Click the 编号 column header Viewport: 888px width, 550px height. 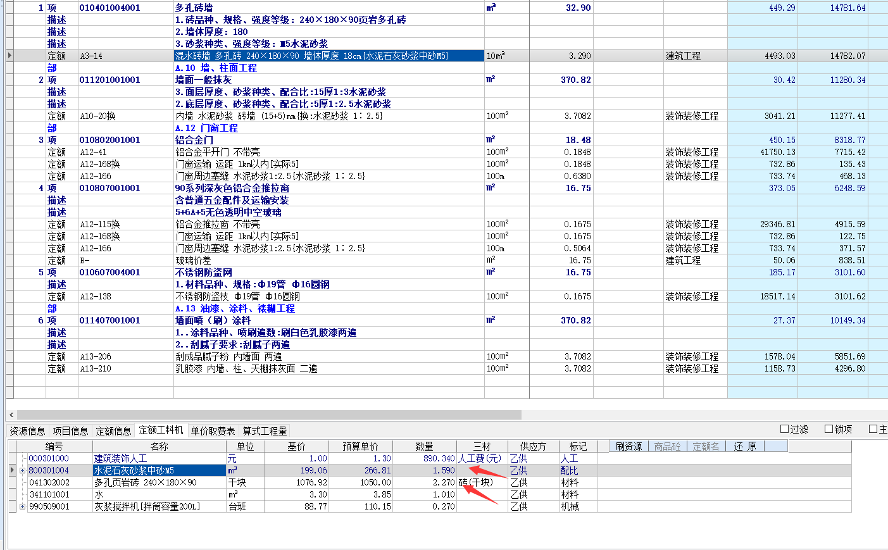54,446
